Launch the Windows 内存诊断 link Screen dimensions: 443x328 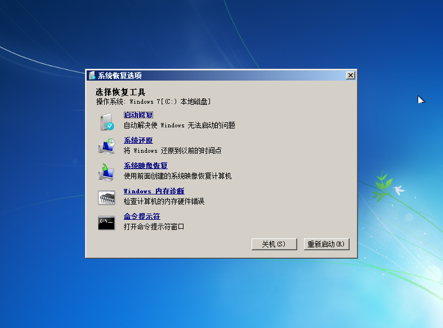tap(154, 191)
